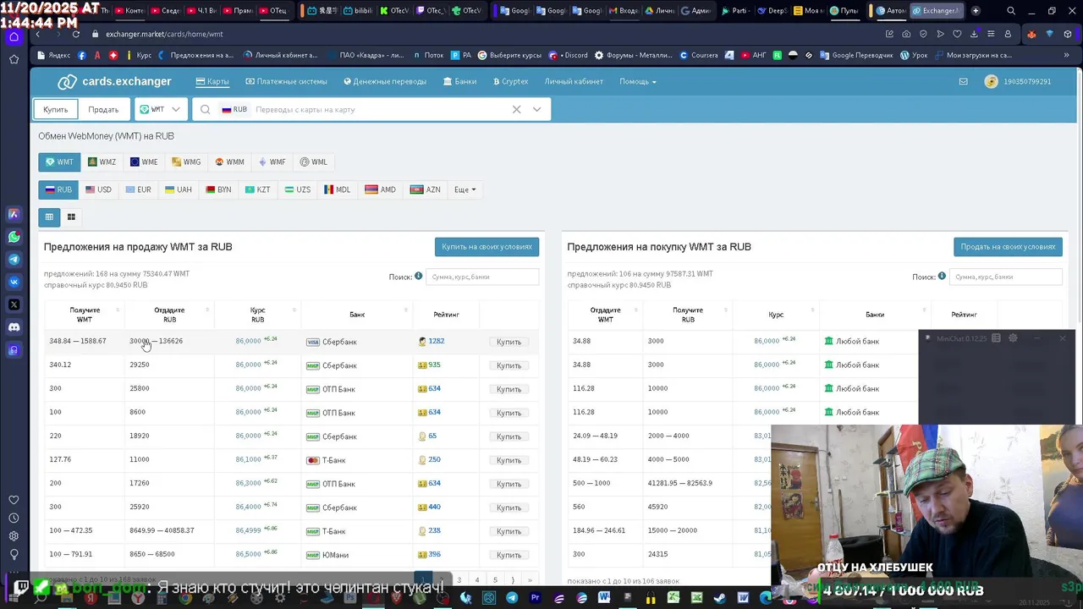
Task: Focus the Переводы с карты на карту search
Action: [x=381, y=109]
